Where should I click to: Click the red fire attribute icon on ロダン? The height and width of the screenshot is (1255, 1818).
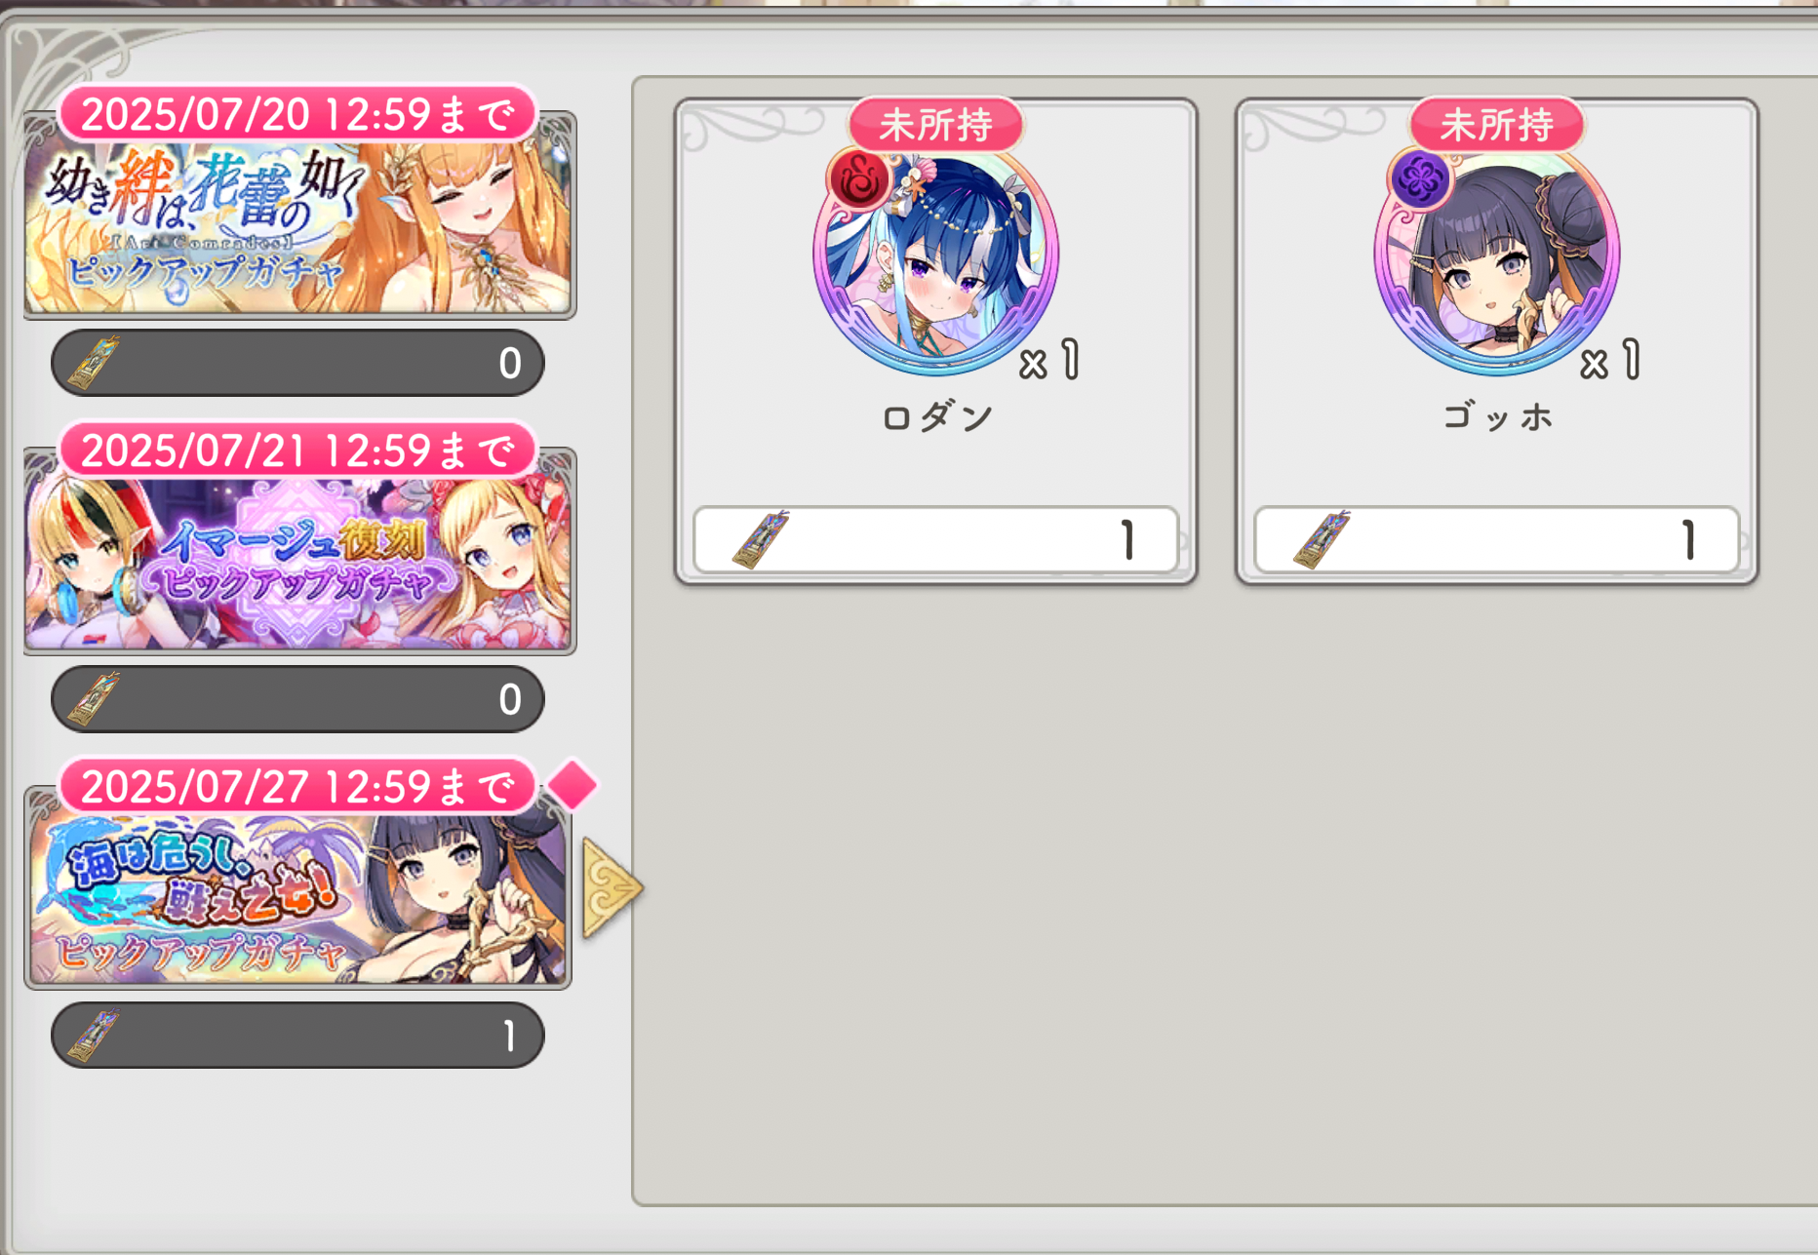pyautogui.click(x=859, y=179)
